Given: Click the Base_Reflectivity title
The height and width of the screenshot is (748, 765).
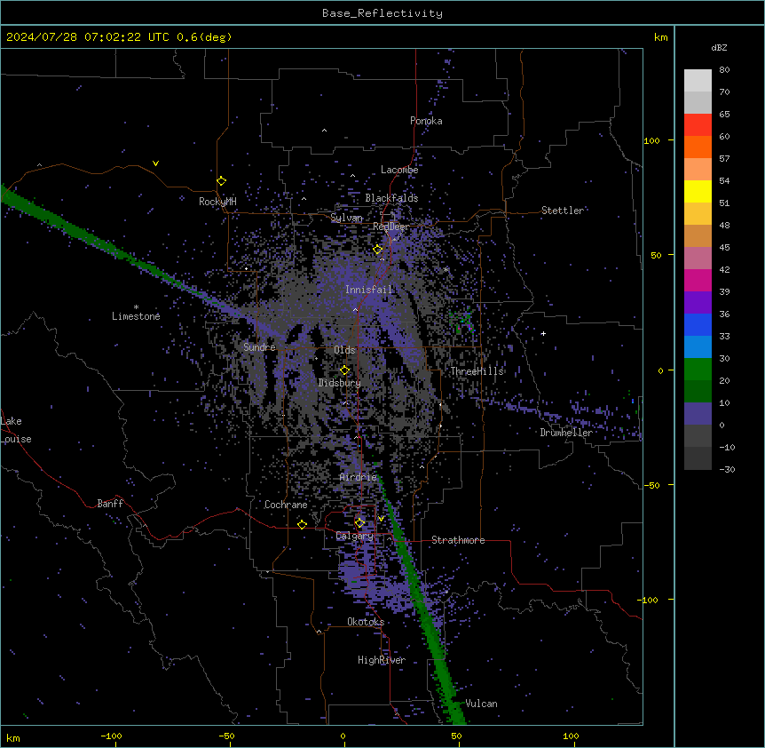Looking at the screenshot, I should click(382, 13).
